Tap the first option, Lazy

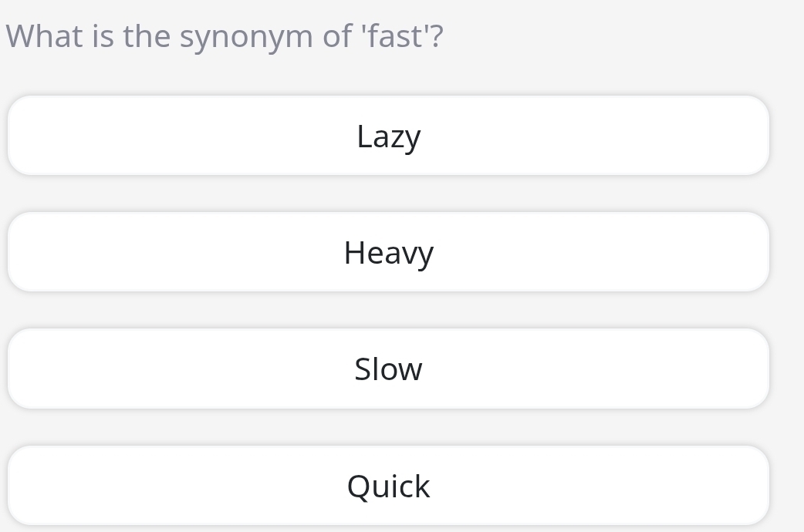pos(388,136)
